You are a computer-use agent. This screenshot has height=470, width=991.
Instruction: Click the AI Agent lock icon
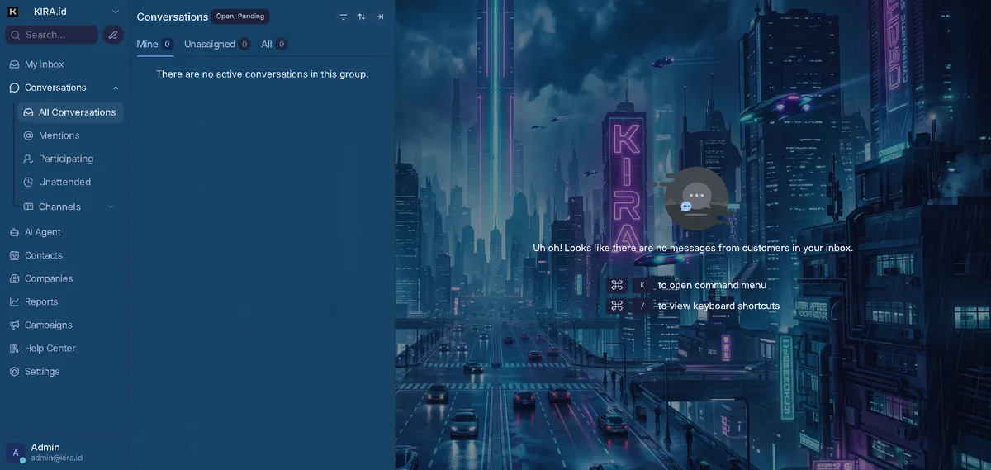(x=14, y=232)
